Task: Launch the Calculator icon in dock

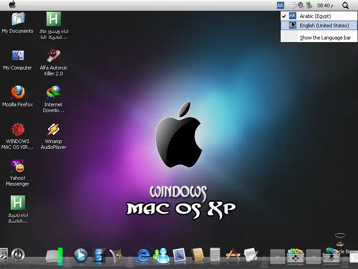Action: 215,255
